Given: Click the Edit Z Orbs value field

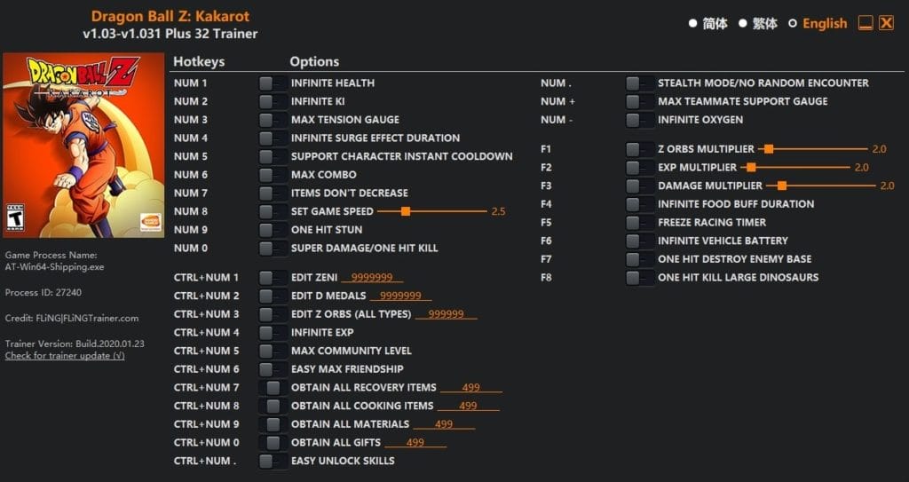Looking at the screenshot, I should pos(446,314).
